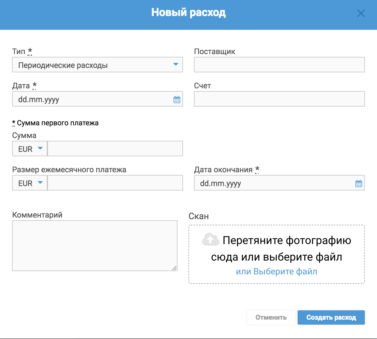Click the Скан section label
The image size is (377, 339).
pyautogui.click(x=199, y=216)
